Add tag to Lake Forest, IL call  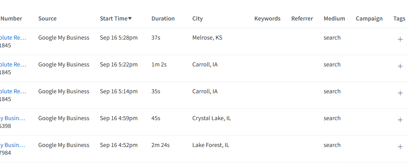tap(400, 147)
